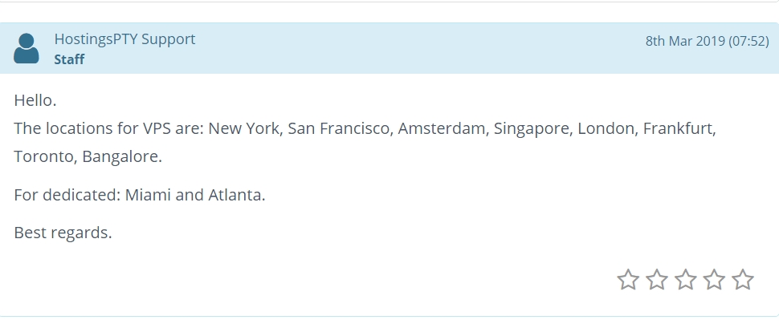779x332 pixels.
Task: Click the Hello. greeting line
Action: point(35,101)
